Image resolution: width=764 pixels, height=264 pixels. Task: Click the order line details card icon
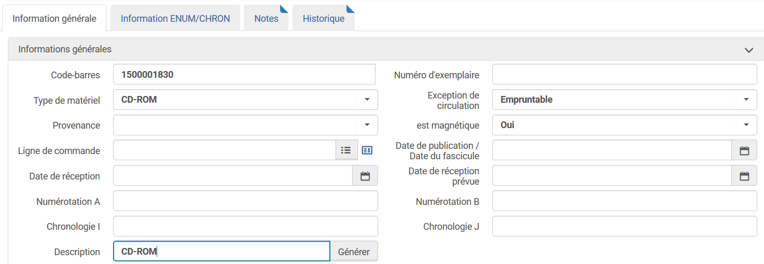point(367,150)
